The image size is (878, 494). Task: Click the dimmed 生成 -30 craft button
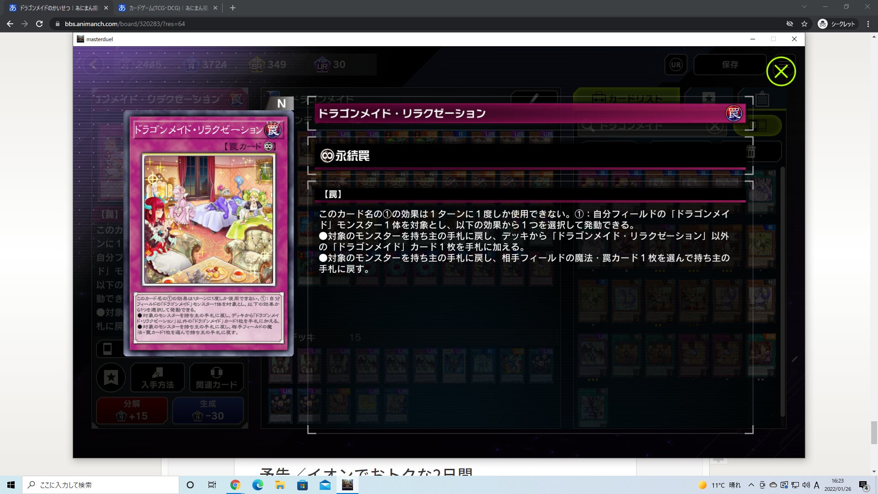coord(208,410)
